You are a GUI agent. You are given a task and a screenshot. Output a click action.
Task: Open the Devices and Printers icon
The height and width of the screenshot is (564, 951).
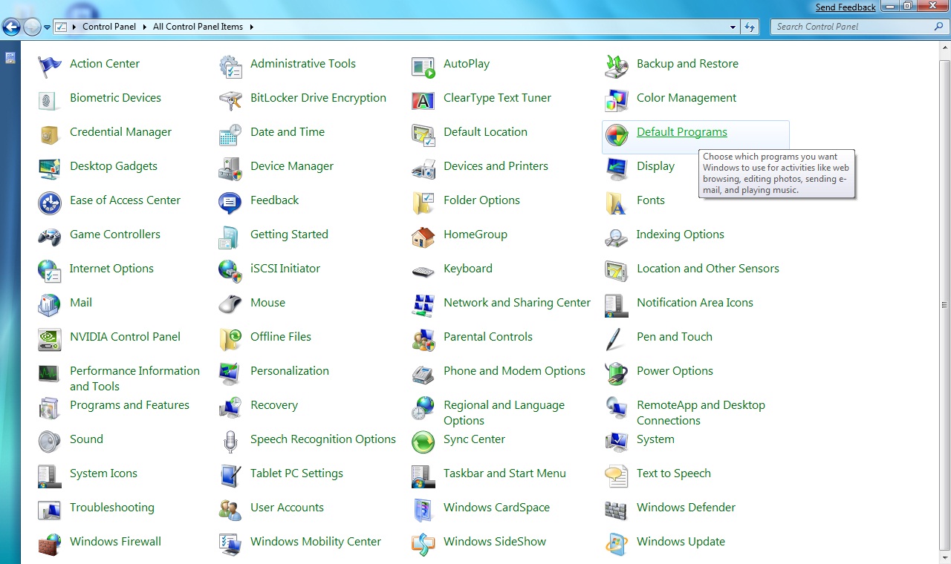tap(423, 169)
